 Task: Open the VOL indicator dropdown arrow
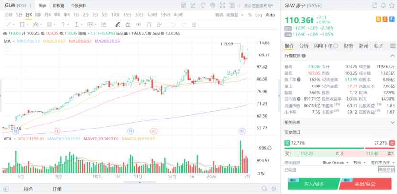[15, 139]
